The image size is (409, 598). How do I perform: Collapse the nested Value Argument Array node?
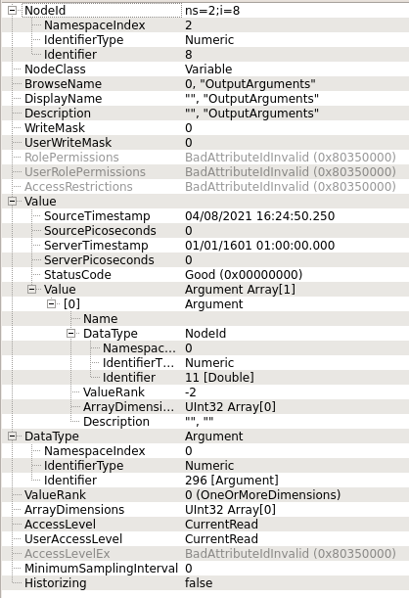tap(32, 289)
